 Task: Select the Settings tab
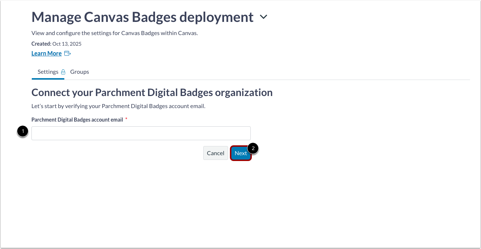pyautogui.click(x=48, y=72)
